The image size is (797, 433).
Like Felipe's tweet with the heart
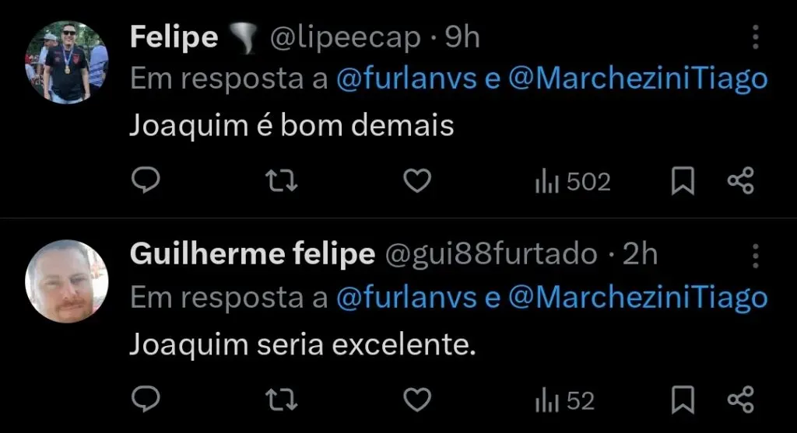pyautogui.click(x=418, y=181)
